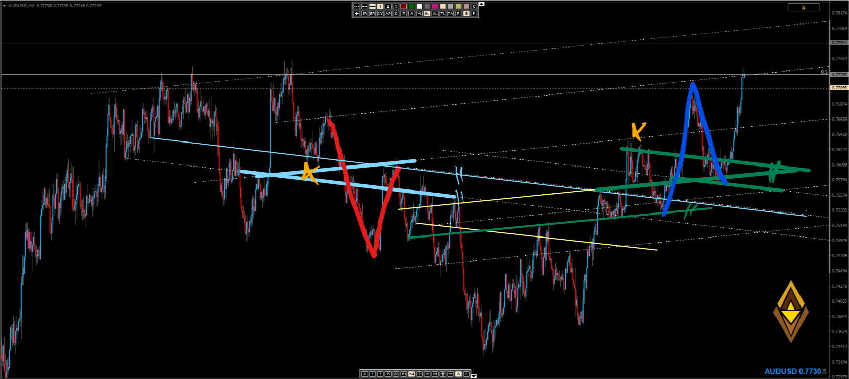Click the yellow icon box at top right
The height and width of the screenshot is (379, 849).
(x=804, y=8)
